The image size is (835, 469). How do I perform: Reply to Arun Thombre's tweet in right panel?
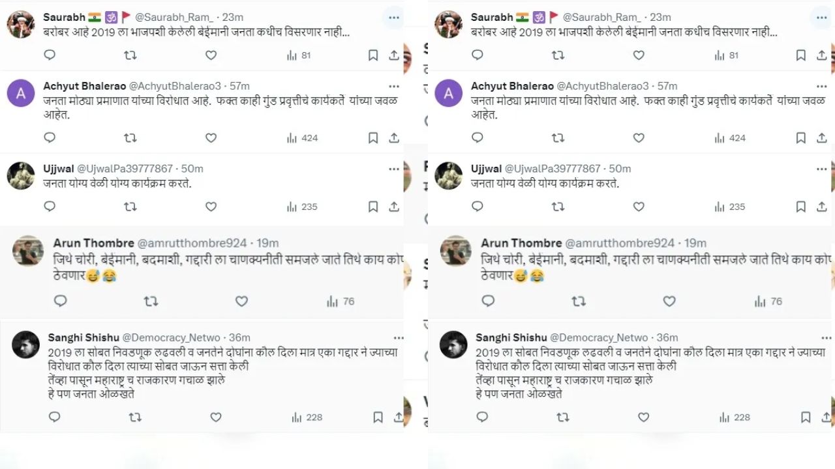pyautogui.click(x=488, y=301)
